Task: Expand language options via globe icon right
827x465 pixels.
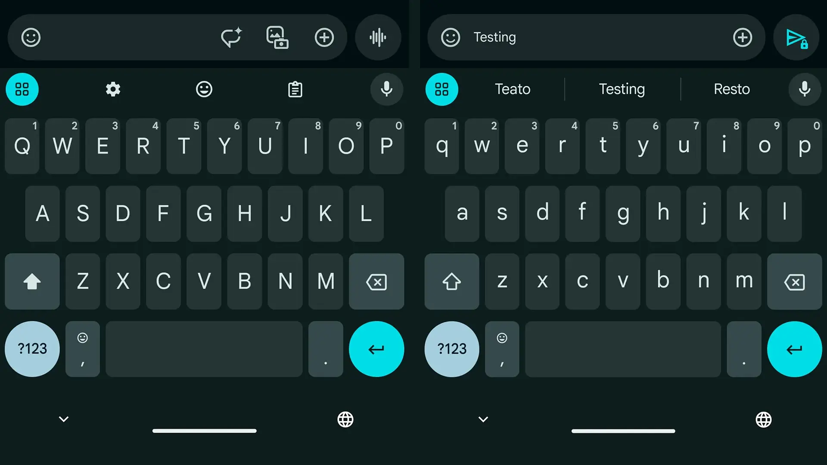Action: tap(764, 420)
